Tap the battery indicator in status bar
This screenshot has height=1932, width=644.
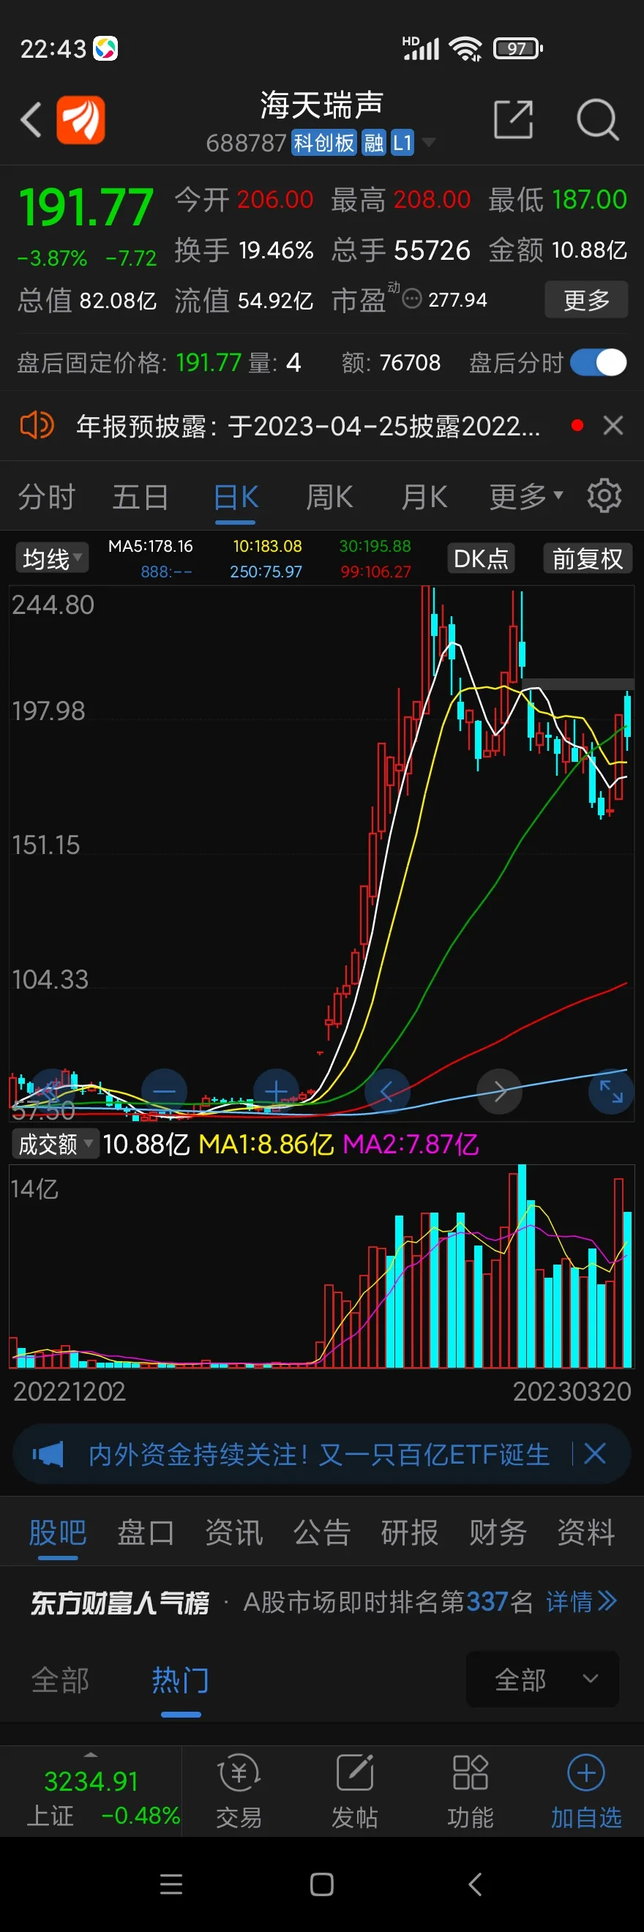[518, 49]
